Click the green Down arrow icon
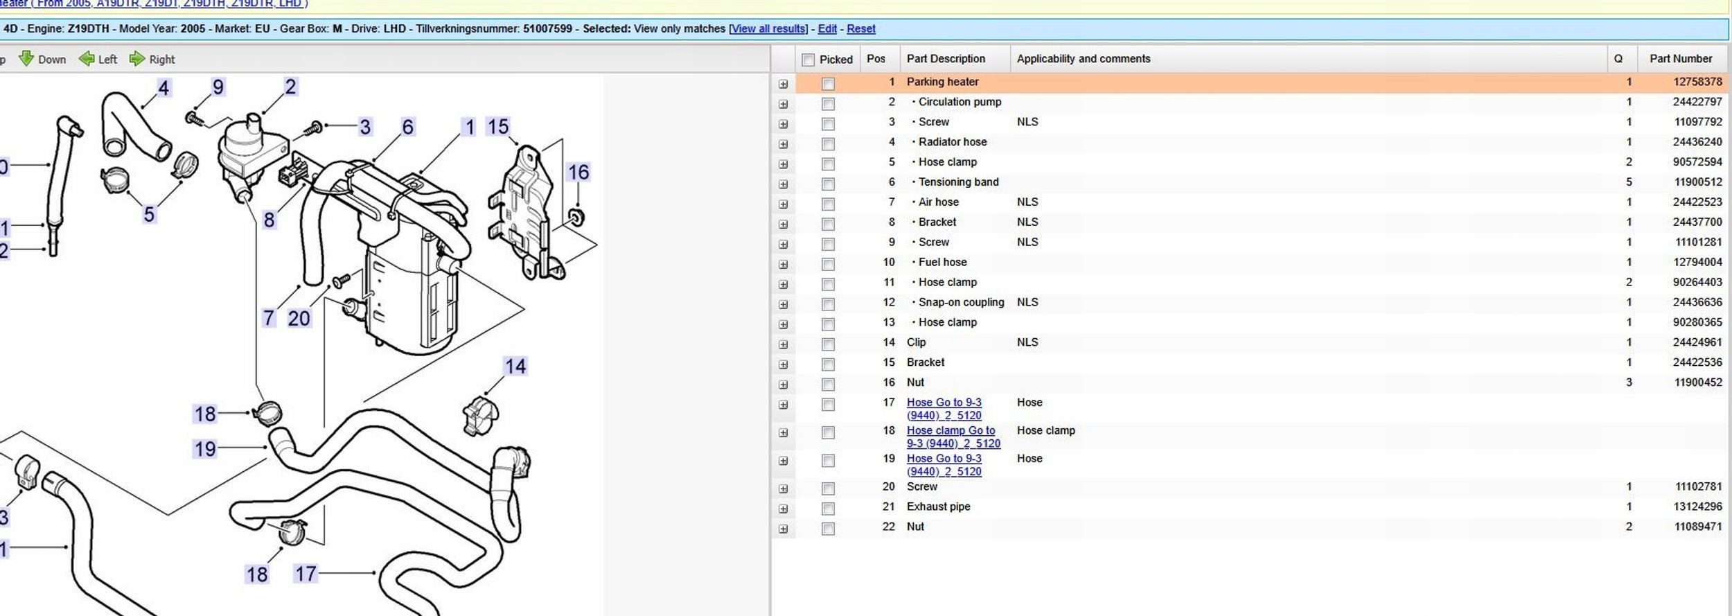This screenshot has height=616, width=1732. pyautogui.click(x=26, y=59)
